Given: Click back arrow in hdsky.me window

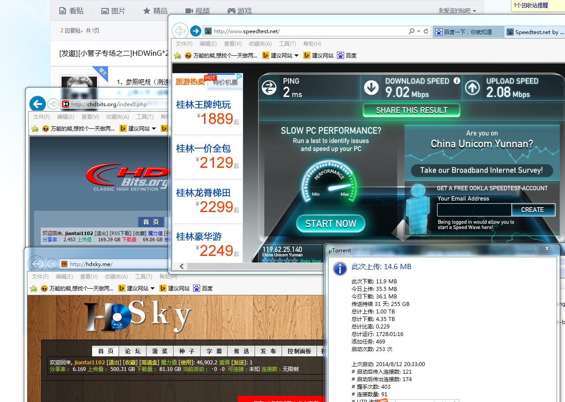Looking at the screenshot, I should 36,264.
